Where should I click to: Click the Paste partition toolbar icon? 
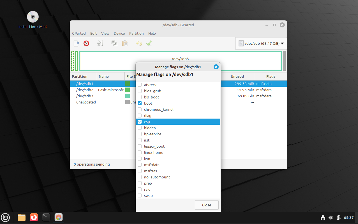pos(125,43)
